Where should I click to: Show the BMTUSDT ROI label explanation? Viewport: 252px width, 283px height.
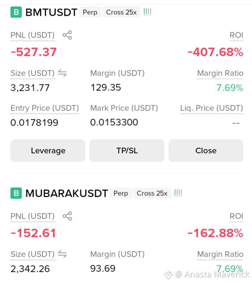[x=236, y=35]
